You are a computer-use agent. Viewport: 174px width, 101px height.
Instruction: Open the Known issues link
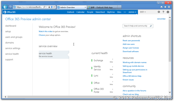(x=128, y=80)
